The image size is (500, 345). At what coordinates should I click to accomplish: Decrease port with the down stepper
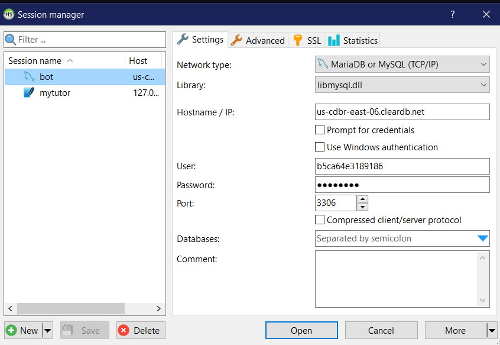[x=363, y=207]
